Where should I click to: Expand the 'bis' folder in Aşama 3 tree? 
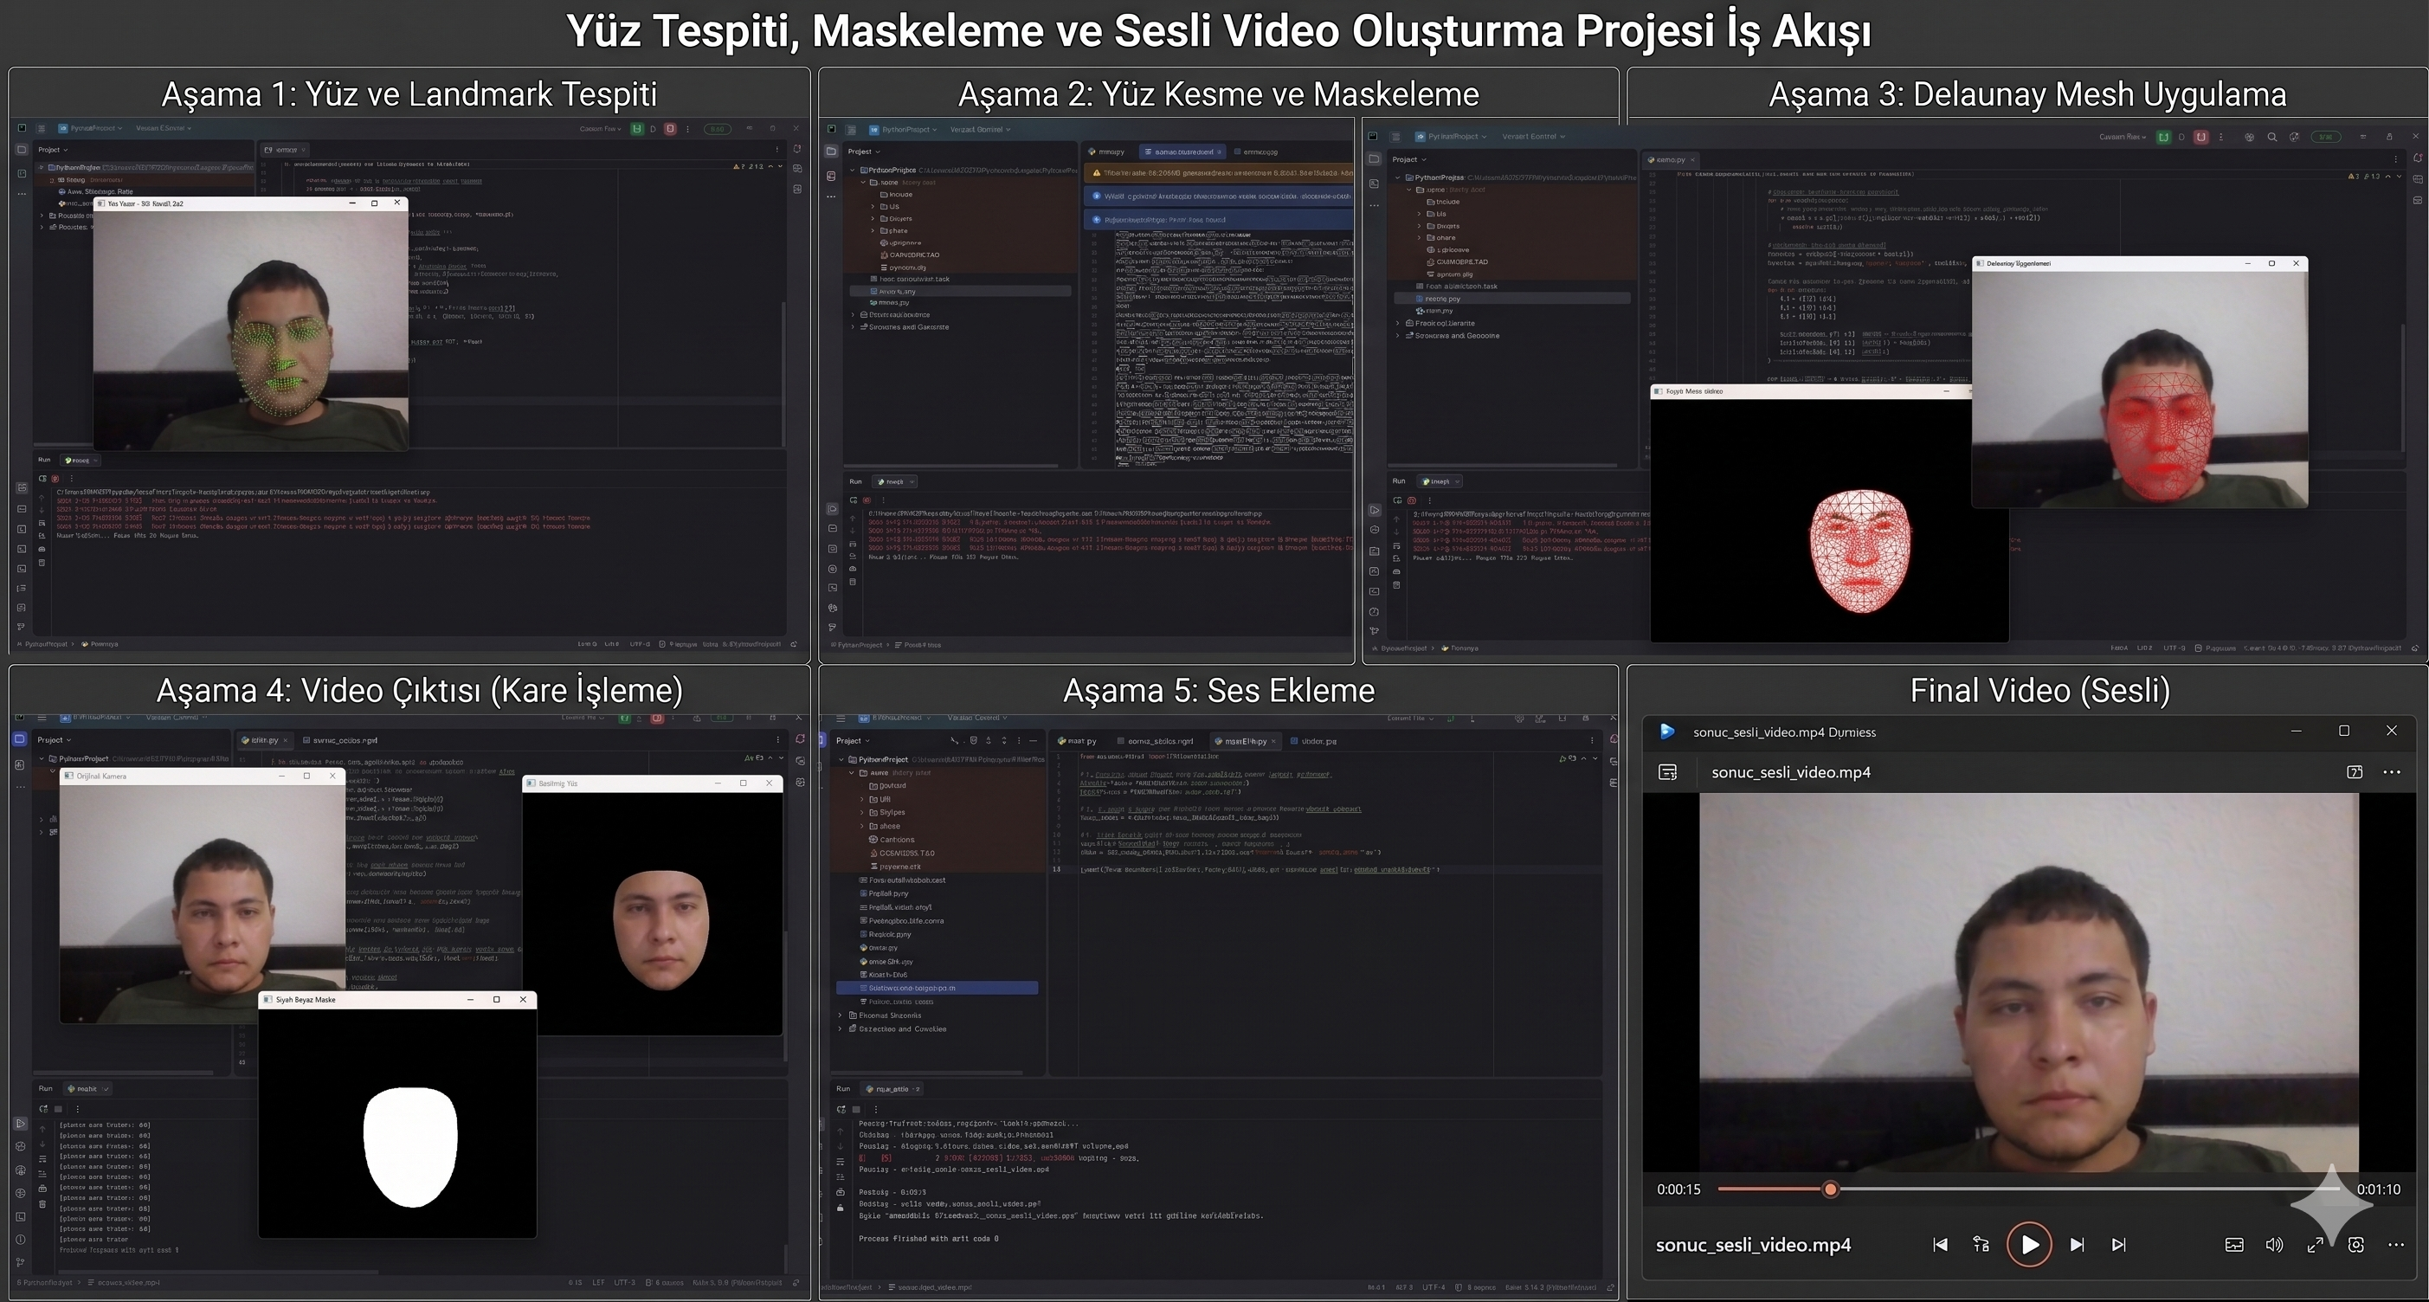[x=1419, y=214]
